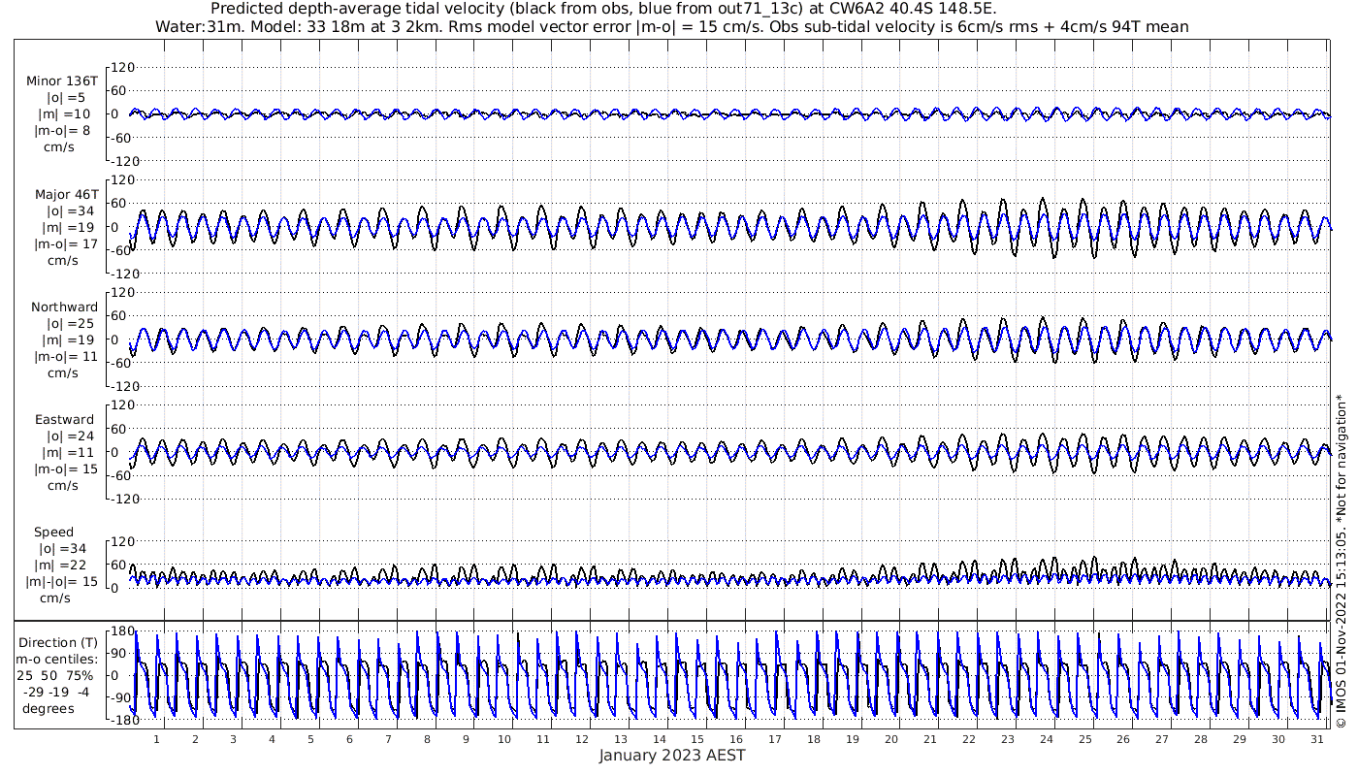Image resolution: width=1358 pixels, height=776 pixels.
Task: Click the subtitle line starting with Water:31m
Action: [671, 26]
